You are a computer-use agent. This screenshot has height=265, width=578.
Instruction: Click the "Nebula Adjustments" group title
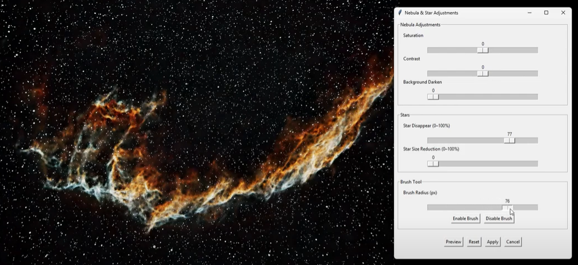coord(420,25)
